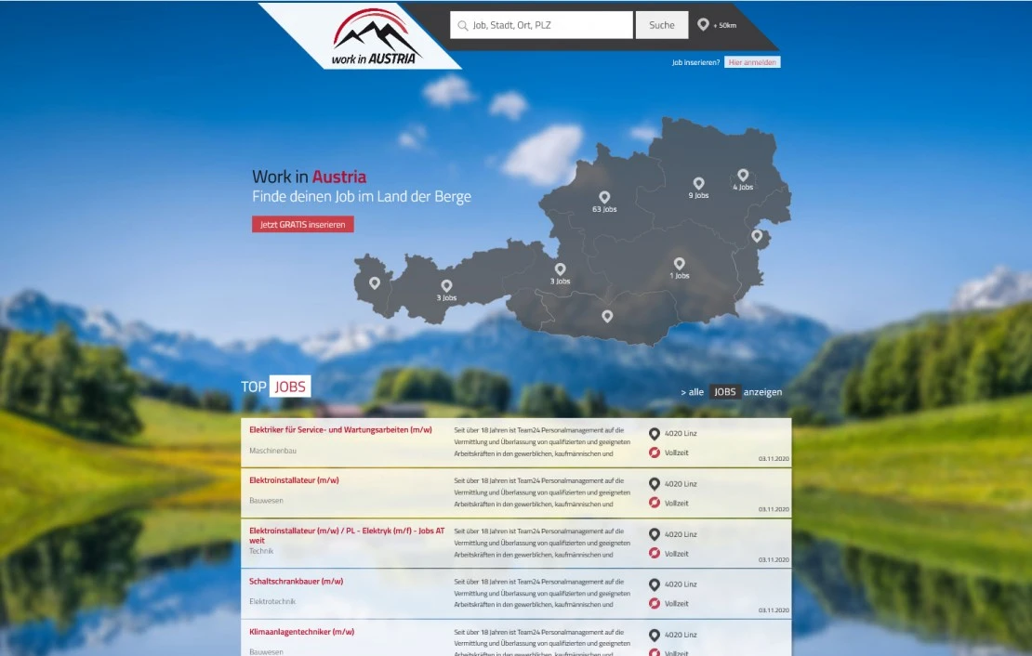The image size is (1032, 656).
Task: Click the 1 Jobs map marker
Action: tap(680, 264)
